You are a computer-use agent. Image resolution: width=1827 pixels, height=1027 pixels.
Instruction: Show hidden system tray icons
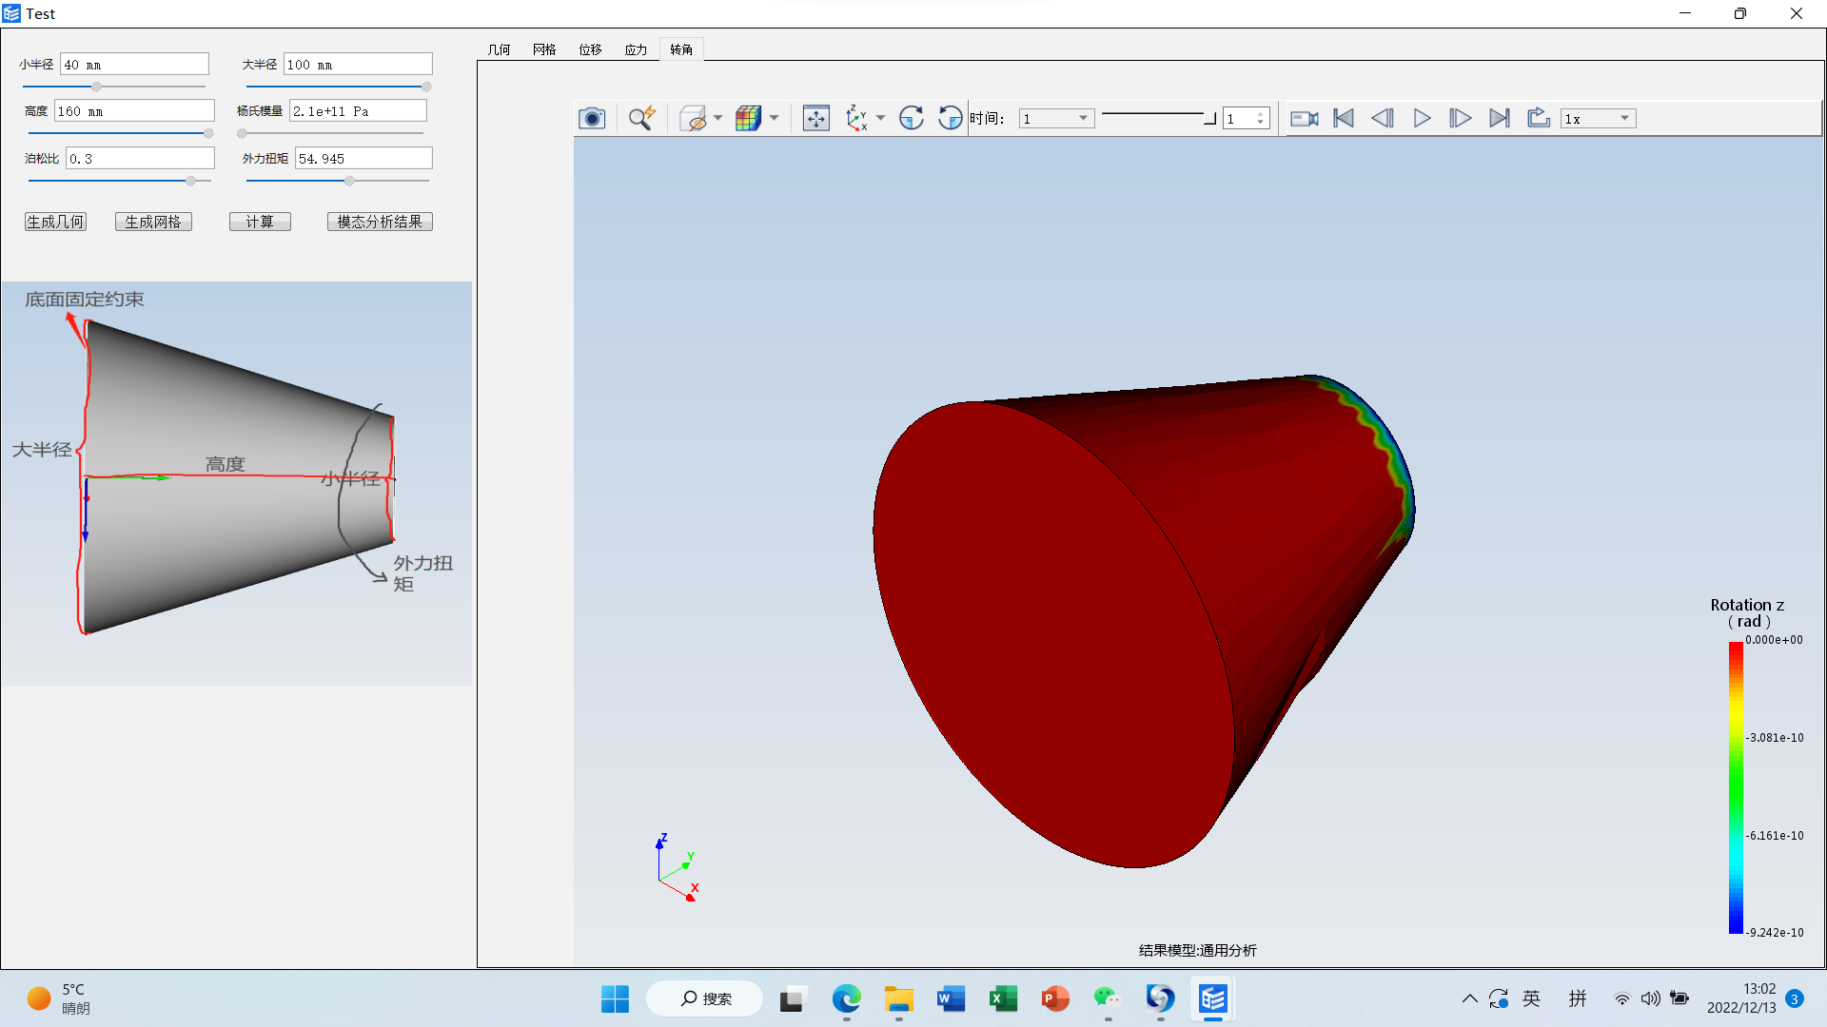[1469, 998]
